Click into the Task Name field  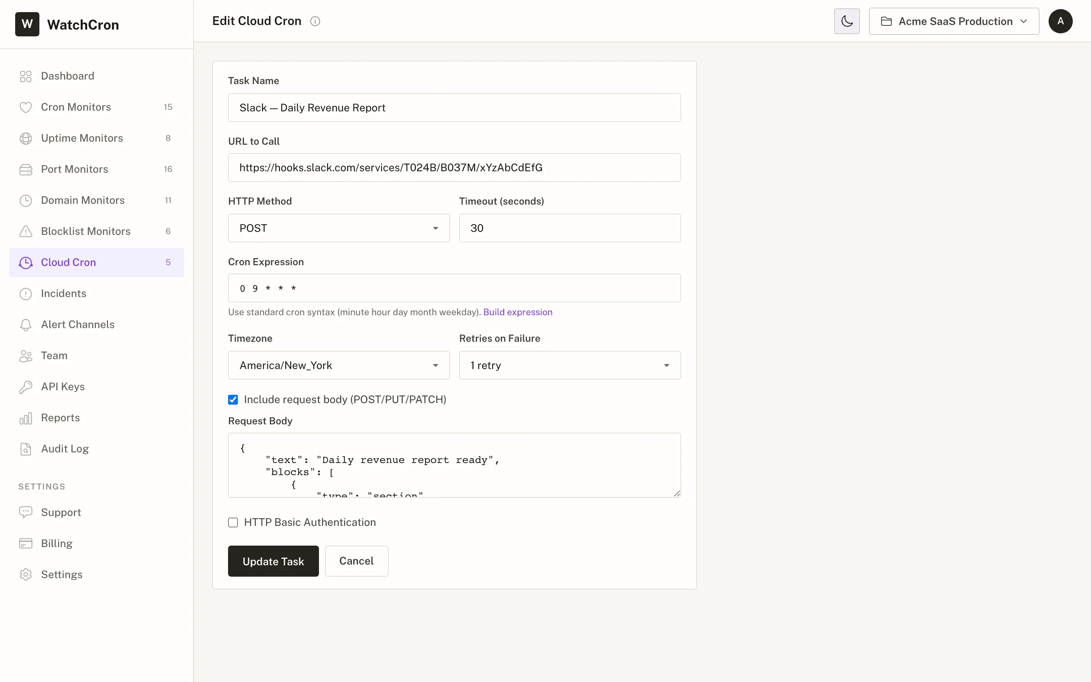tap(455, 108)
